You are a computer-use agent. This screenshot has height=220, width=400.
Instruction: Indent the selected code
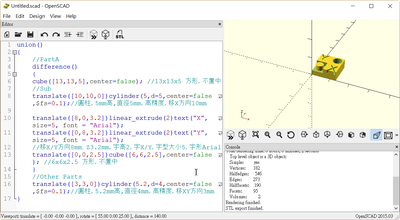point(80,34)
